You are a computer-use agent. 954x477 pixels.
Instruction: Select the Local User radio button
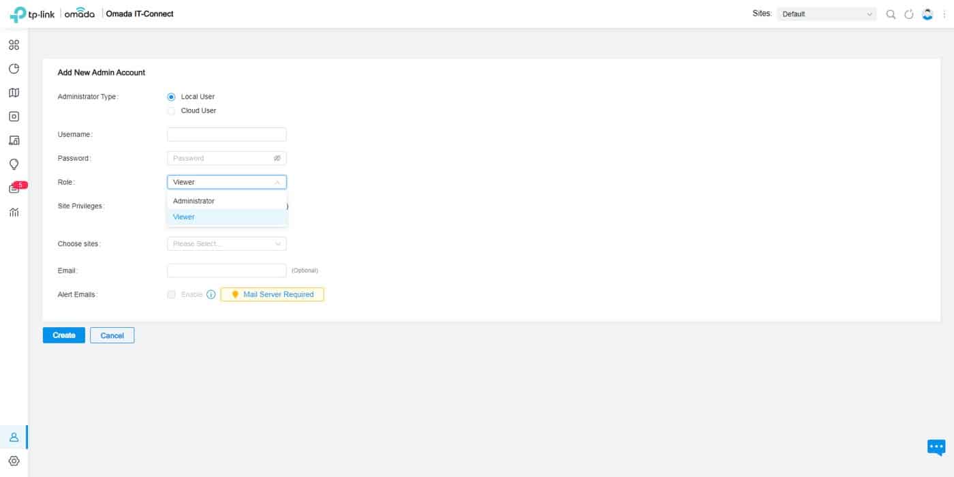(x=171, y=97)
